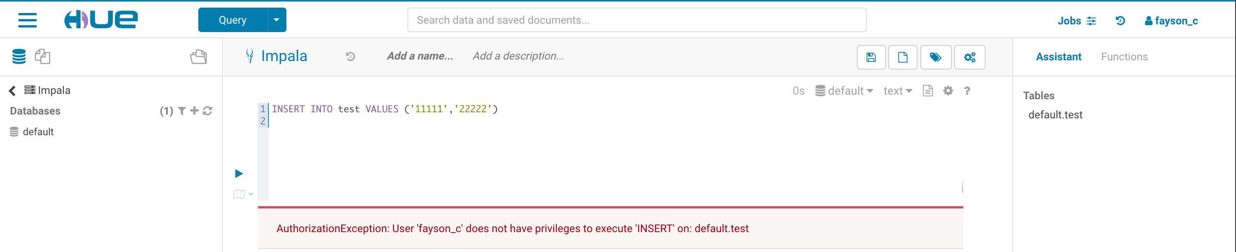Image resolution: width=1236 pixels, height=252 pixels.
Task: Open the Jobs browser link
Action: pos(1076,21)
